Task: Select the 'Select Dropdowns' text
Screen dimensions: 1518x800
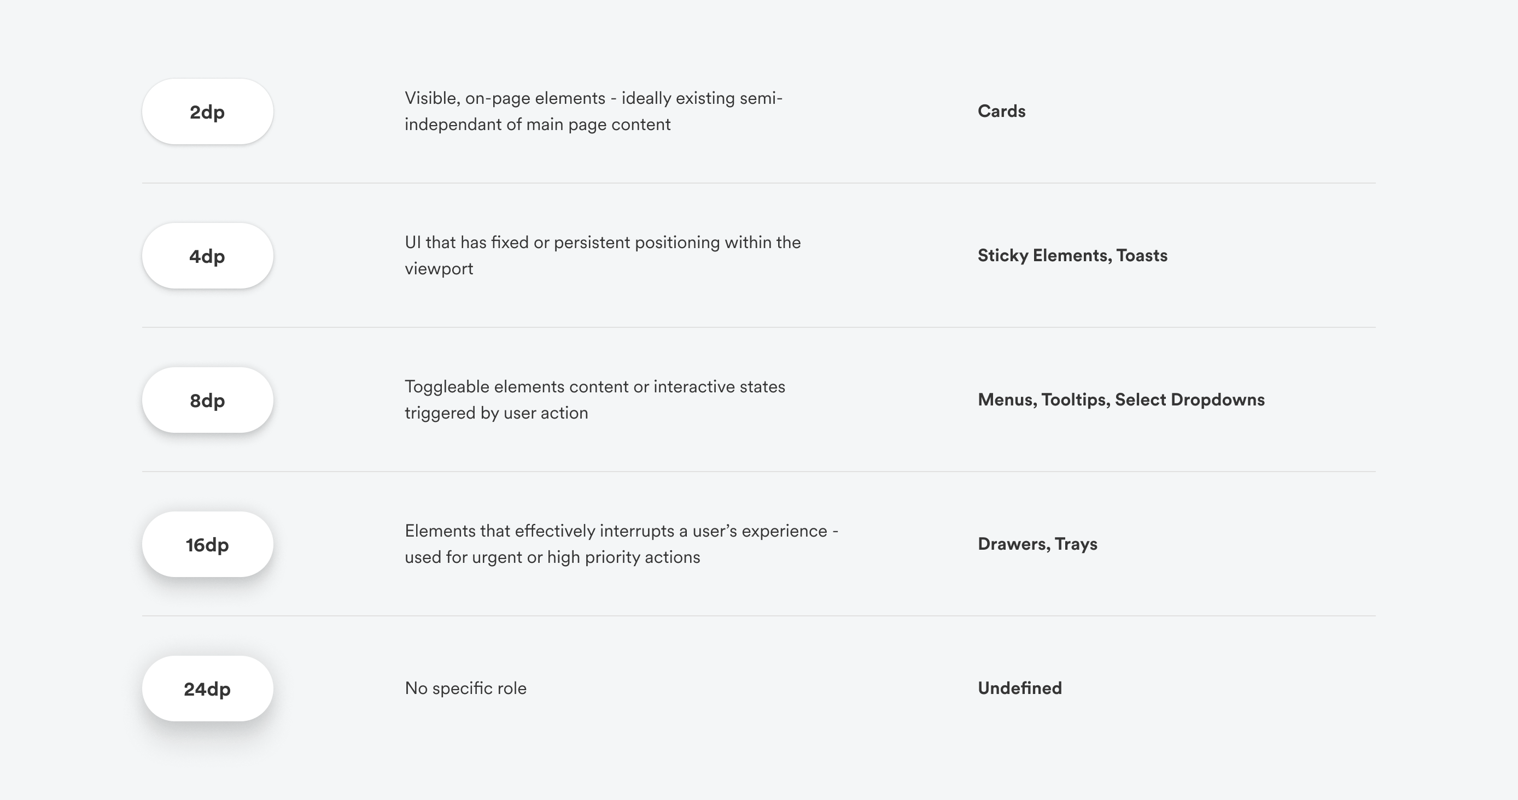Action: [x=1189, y=399]
